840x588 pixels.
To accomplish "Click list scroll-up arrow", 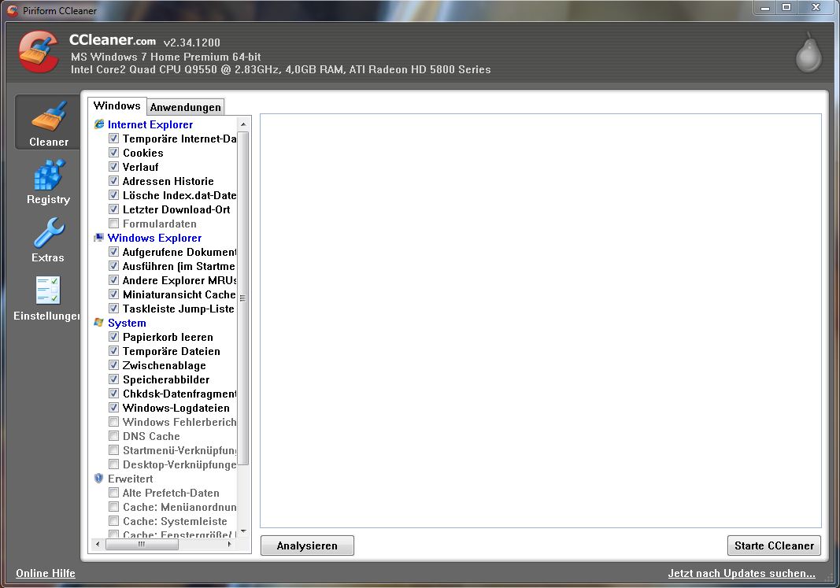I will tap(243, 124).
